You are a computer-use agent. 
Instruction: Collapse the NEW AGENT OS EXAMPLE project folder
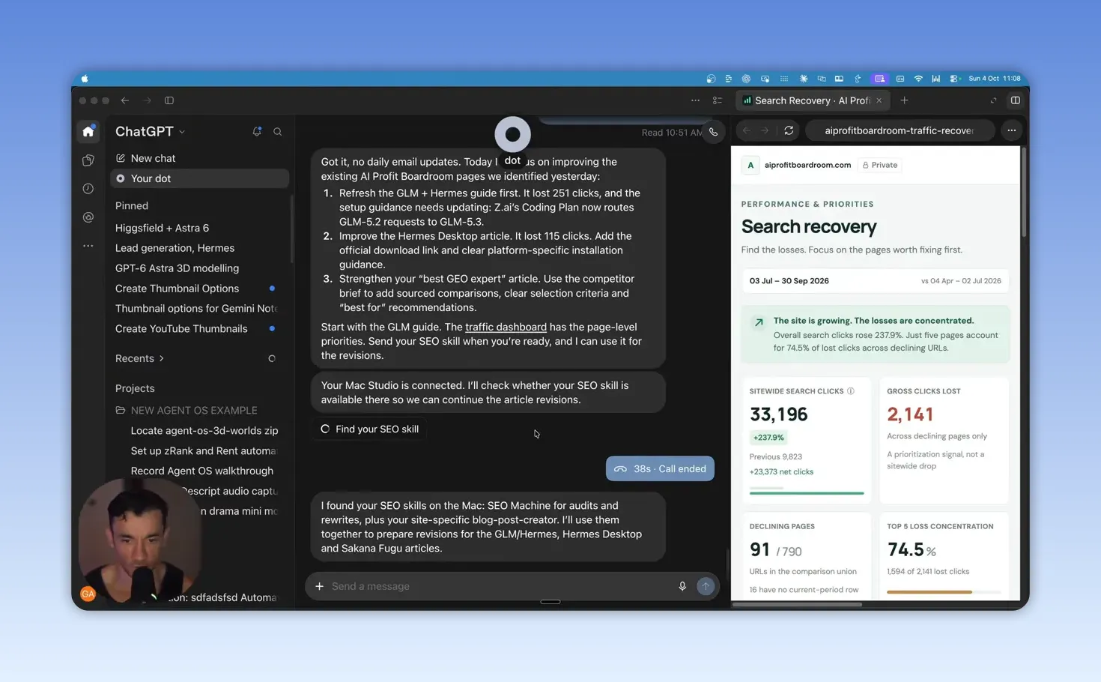coord(186,410)
